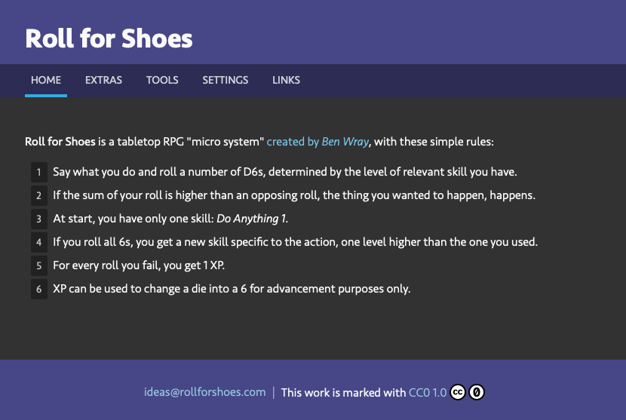Select the number 3 rule badge
Image resolution: width=626 pixels, height=420 pixels.
38,219
